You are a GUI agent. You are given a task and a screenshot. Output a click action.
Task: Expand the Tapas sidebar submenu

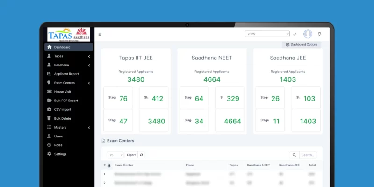coord(89,56)
